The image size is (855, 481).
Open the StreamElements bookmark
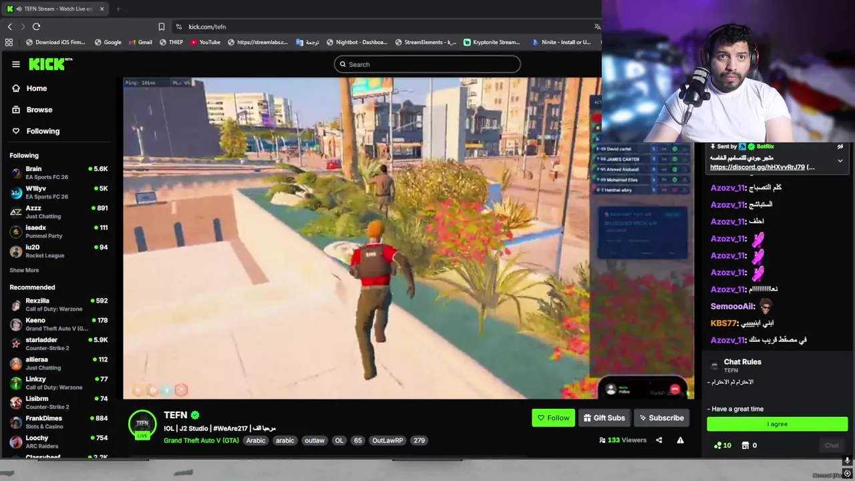425,42
